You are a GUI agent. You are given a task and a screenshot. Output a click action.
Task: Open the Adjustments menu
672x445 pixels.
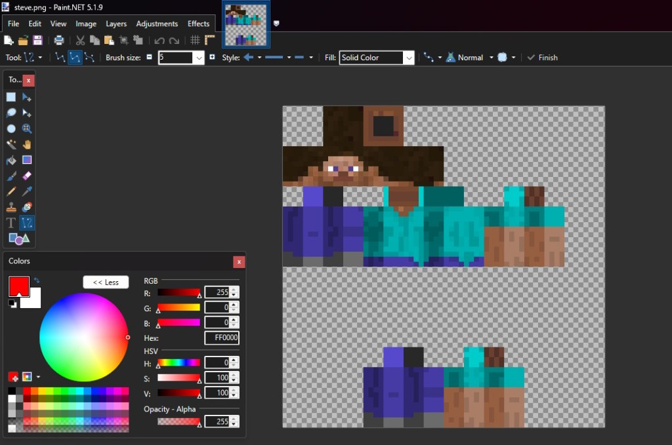[x=157, y=24]
